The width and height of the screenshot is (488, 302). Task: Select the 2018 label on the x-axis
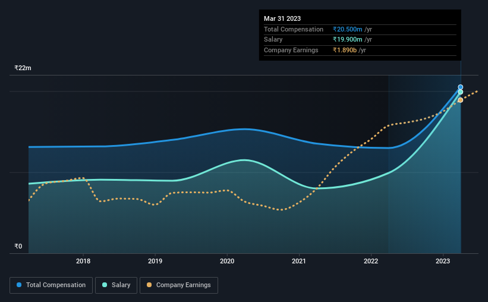pos(83,261)
